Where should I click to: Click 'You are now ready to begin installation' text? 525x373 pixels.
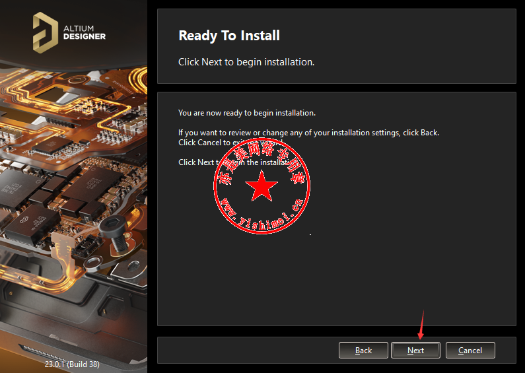click(247, 113)
